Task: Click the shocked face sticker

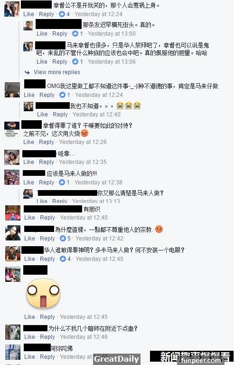Action: pyautogui.click(x=43, y=293)
